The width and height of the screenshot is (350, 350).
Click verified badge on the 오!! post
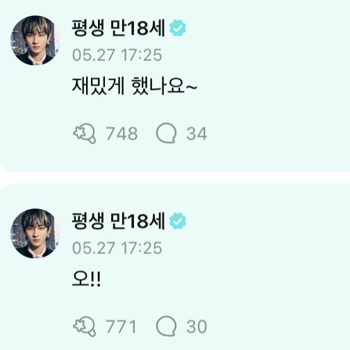click(178, 221)
